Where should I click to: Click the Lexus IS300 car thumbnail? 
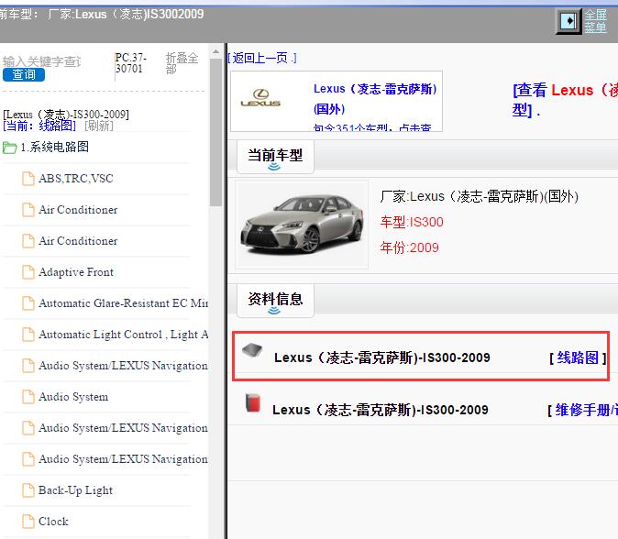point(302,225)
